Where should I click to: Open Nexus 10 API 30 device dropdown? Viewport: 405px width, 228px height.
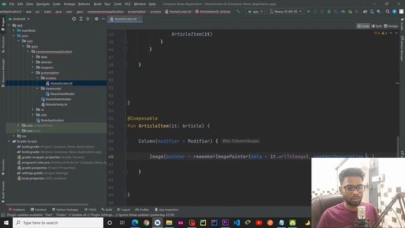pos(285,11)
